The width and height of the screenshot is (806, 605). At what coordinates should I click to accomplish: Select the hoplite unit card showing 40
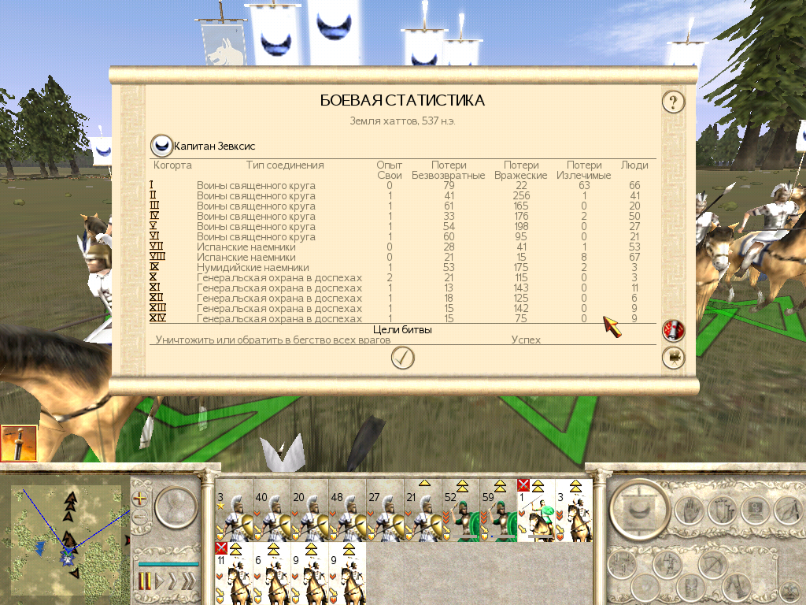(272, 510)
